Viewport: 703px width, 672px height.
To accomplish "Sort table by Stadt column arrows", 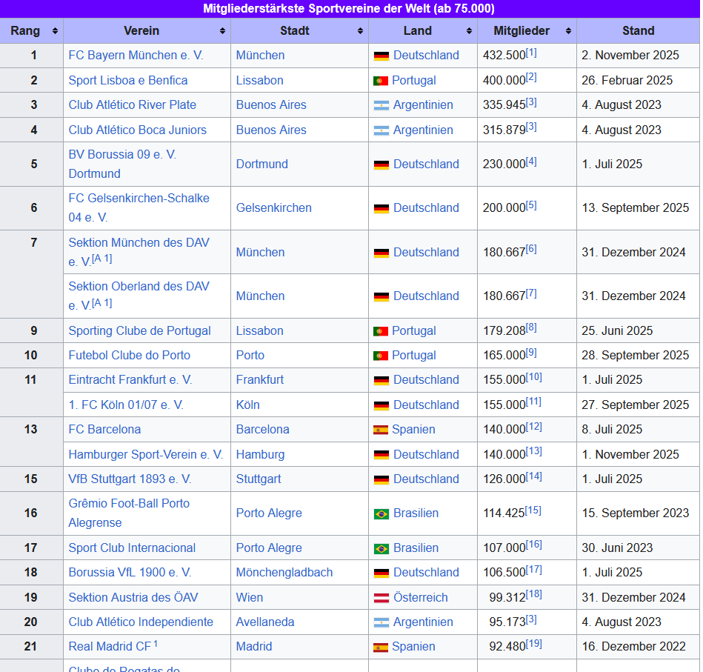I will 360,31.
